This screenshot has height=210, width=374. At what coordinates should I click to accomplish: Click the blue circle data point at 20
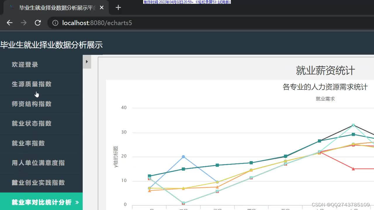click(183, 157)
